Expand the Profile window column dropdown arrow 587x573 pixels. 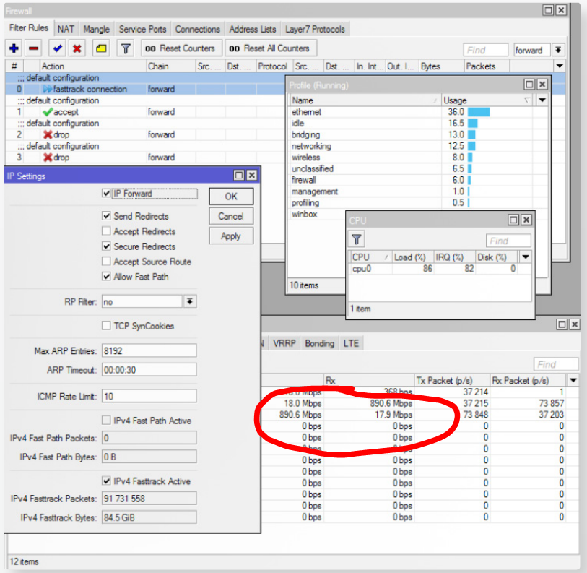click(x=542, y=100)
